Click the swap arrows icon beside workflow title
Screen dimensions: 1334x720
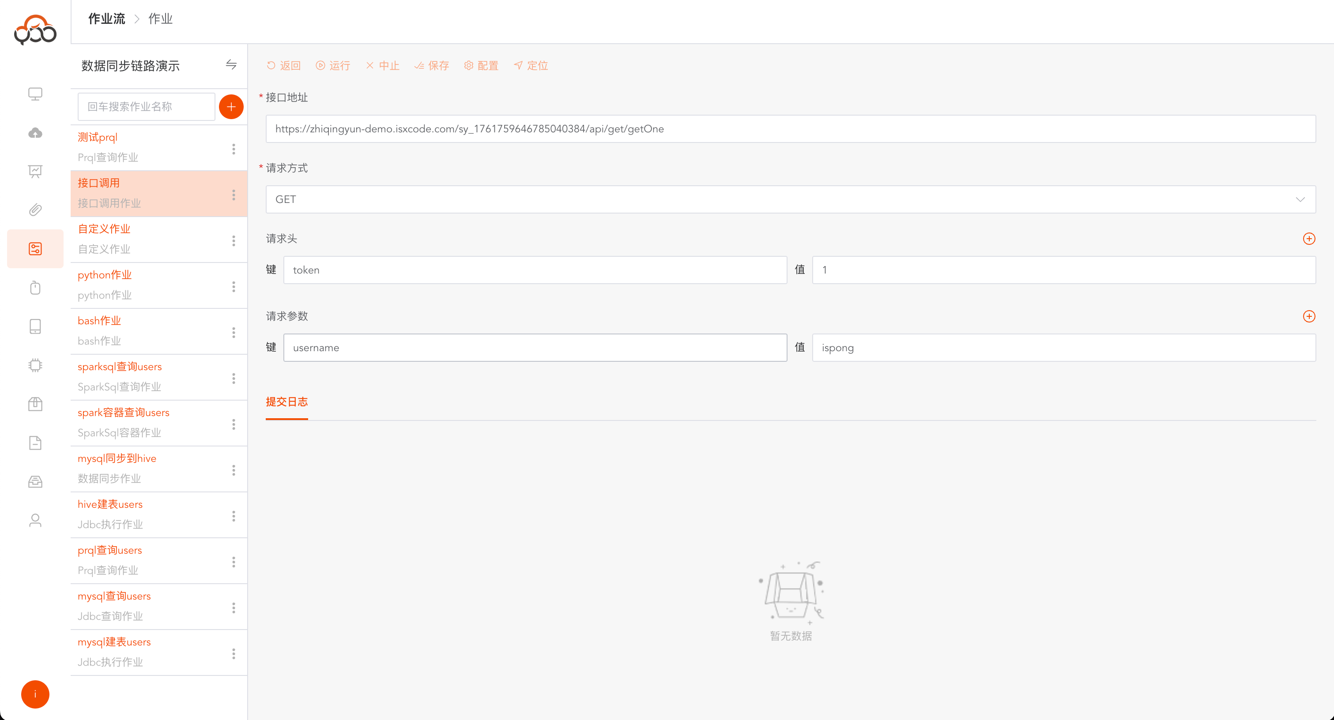pyautogui.click(x=231, y=65)
